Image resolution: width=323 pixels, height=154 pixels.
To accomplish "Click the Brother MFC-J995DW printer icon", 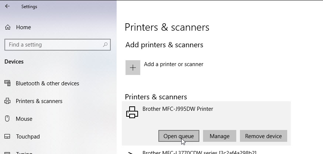I will (132, 112).
